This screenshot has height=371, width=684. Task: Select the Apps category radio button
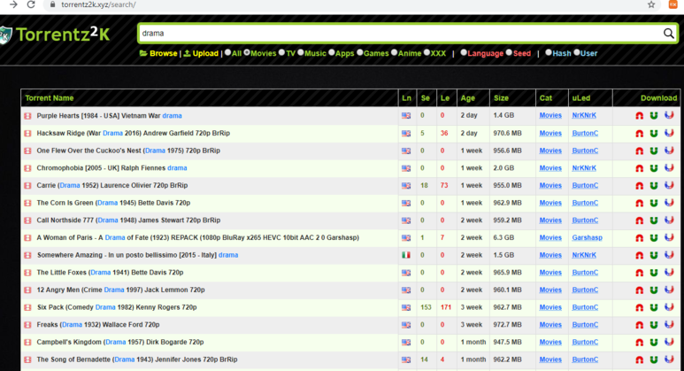coord(332,53)
